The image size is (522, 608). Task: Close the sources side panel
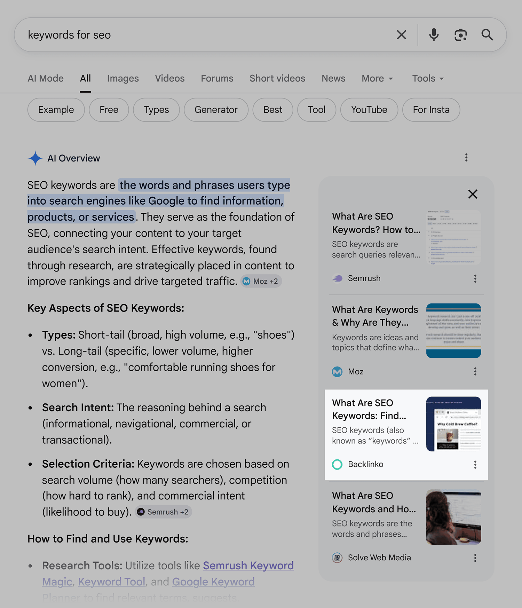click(x=473, y=194)
